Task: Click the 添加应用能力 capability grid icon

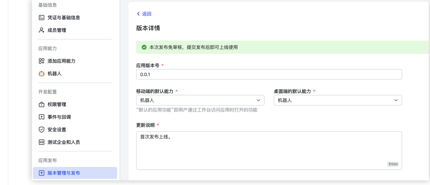Action: pos(41,61)
